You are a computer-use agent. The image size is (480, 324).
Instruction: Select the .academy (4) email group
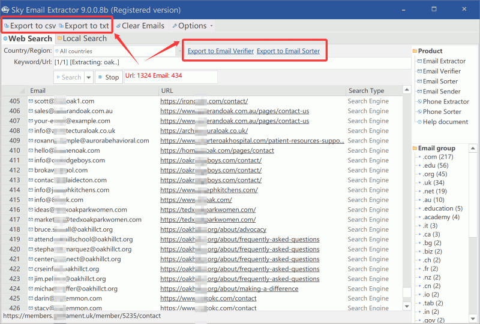click(x=441, y=217)
